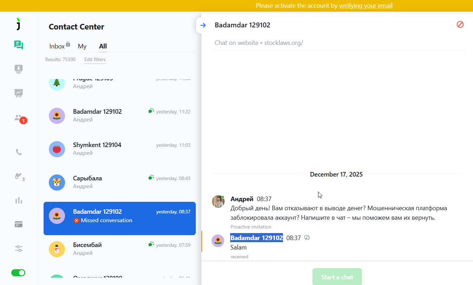Viewport: 473px width, 285px height.
Task: Open Сарыбала conversation
Action: pyautogui.click(x=119, y=183)
